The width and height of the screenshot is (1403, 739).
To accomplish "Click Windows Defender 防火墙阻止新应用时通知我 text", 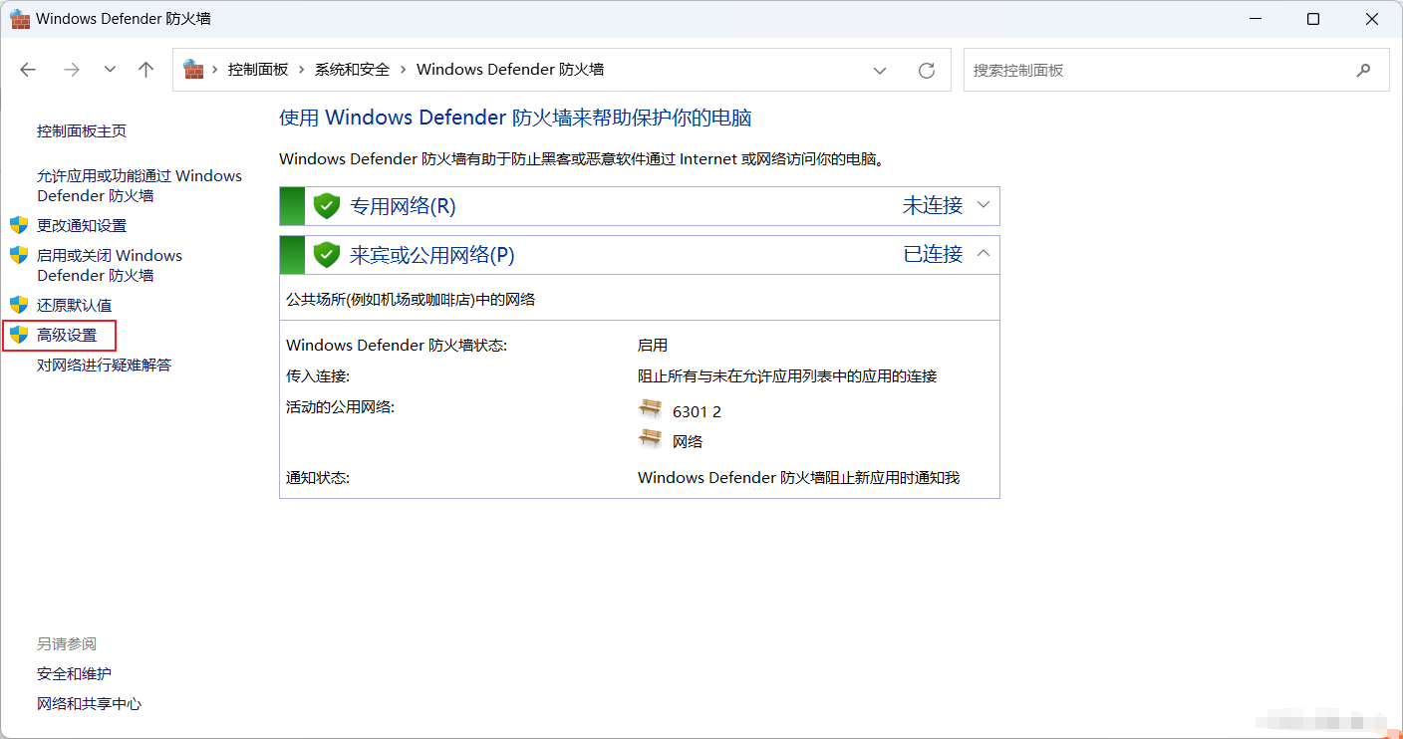I will pyautogui.click(x=798, y=478).
